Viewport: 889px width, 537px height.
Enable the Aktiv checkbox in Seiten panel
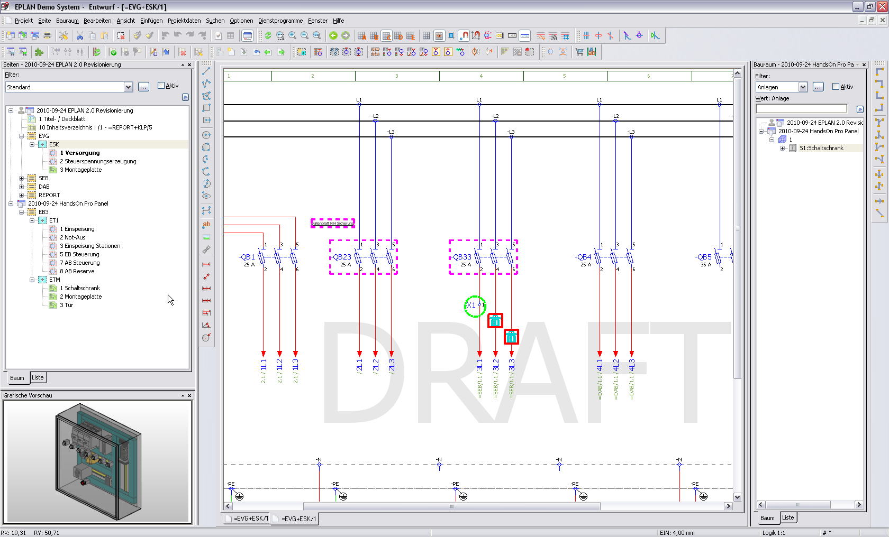(161, 86)
